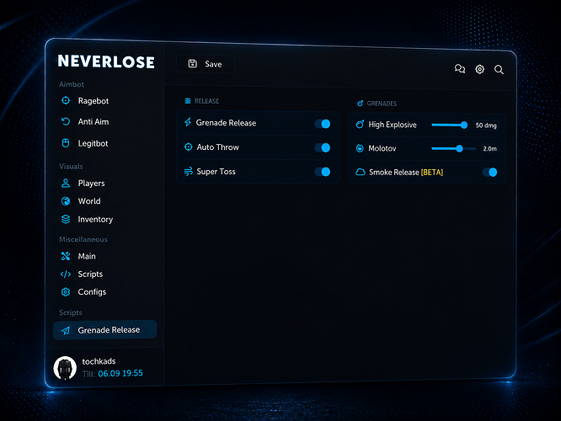
Task: Click the Configs cog icon
Action: [66, 292]
